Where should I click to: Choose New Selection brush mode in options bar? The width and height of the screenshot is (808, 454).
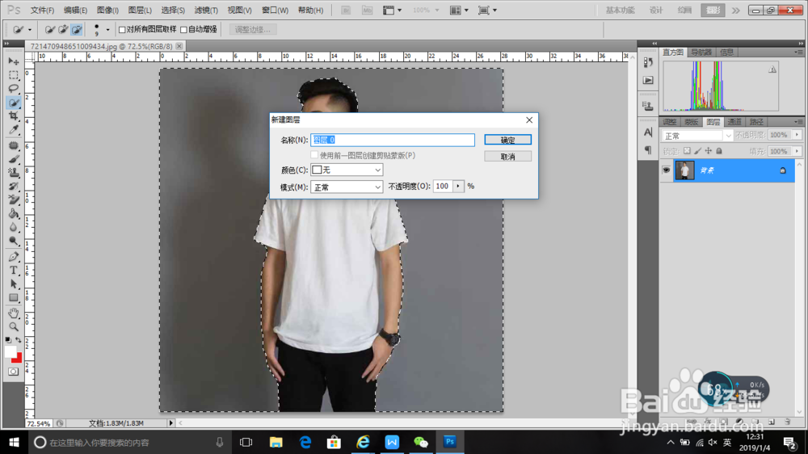click(49, 30)
